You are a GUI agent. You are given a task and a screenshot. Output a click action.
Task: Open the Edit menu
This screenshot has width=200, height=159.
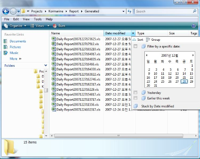point(16,19)
